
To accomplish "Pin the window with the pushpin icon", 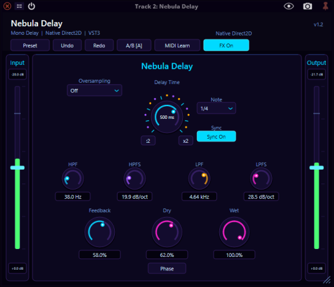I will 325,6.
